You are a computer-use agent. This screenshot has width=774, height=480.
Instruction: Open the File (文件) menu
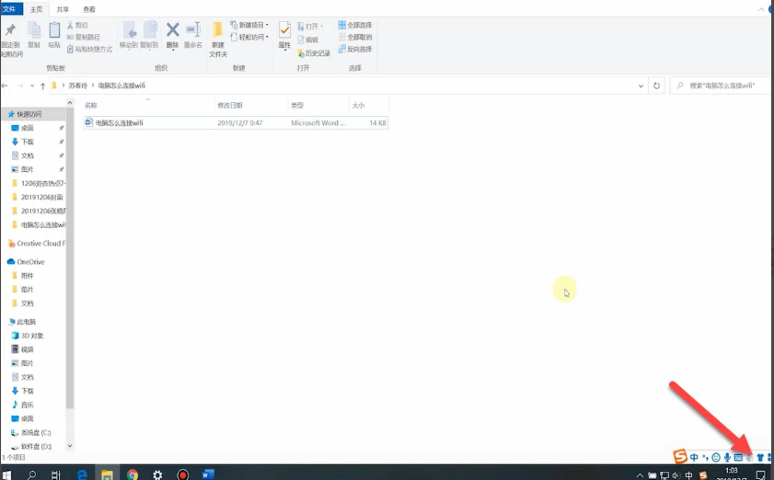pos(11,8)
